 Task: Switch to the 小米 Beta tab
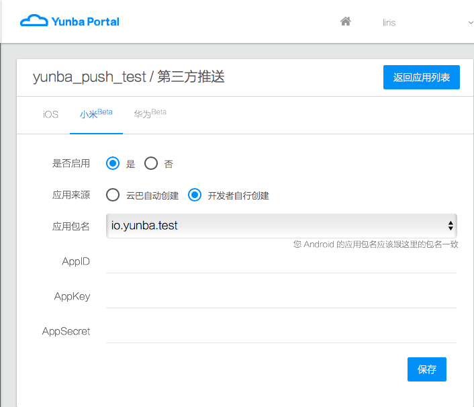click(96, 114)
